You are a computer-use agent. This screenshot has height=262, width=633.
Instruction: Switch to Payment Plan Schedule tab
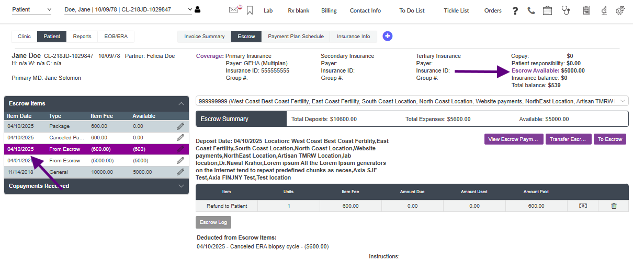pos(296,37)
